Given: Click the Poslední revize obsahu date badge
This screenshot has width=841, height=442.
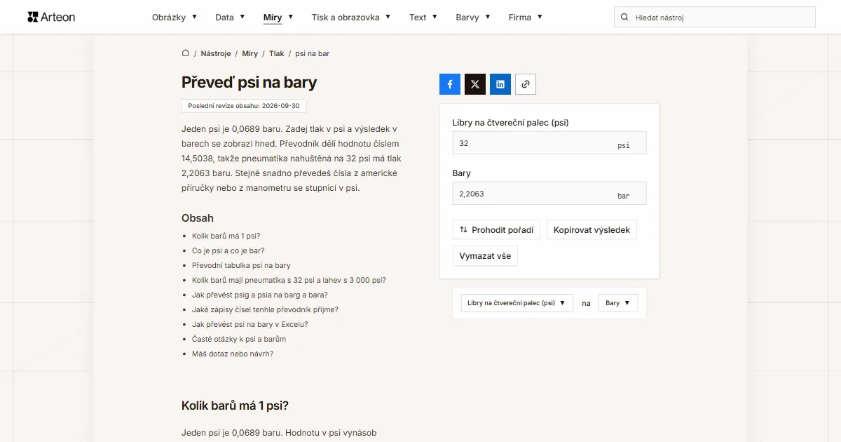Looking at the screenshot, I should coord(244,106).
